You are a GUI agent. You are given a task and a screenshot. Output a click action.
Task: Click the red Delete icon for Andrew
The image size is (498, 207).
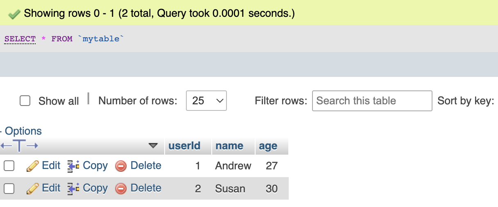coord(121,166)
